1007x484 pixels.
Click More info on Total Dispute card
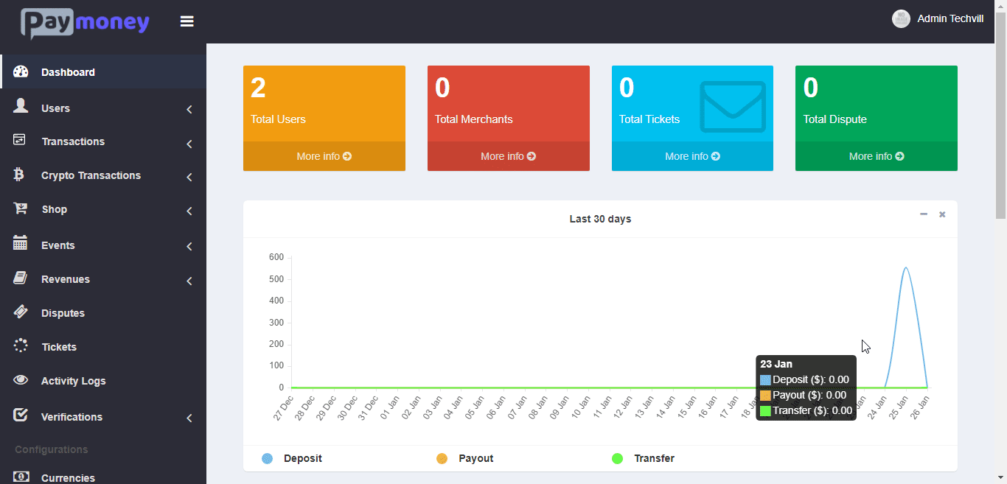(x=877, y=156)
